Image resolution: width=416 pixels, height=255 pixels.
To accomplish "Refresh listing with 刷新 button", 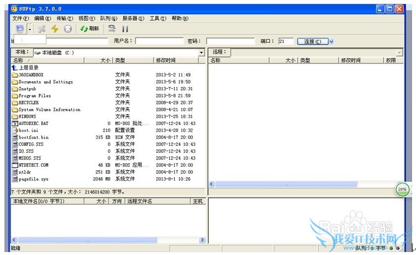I will (90, 29).
